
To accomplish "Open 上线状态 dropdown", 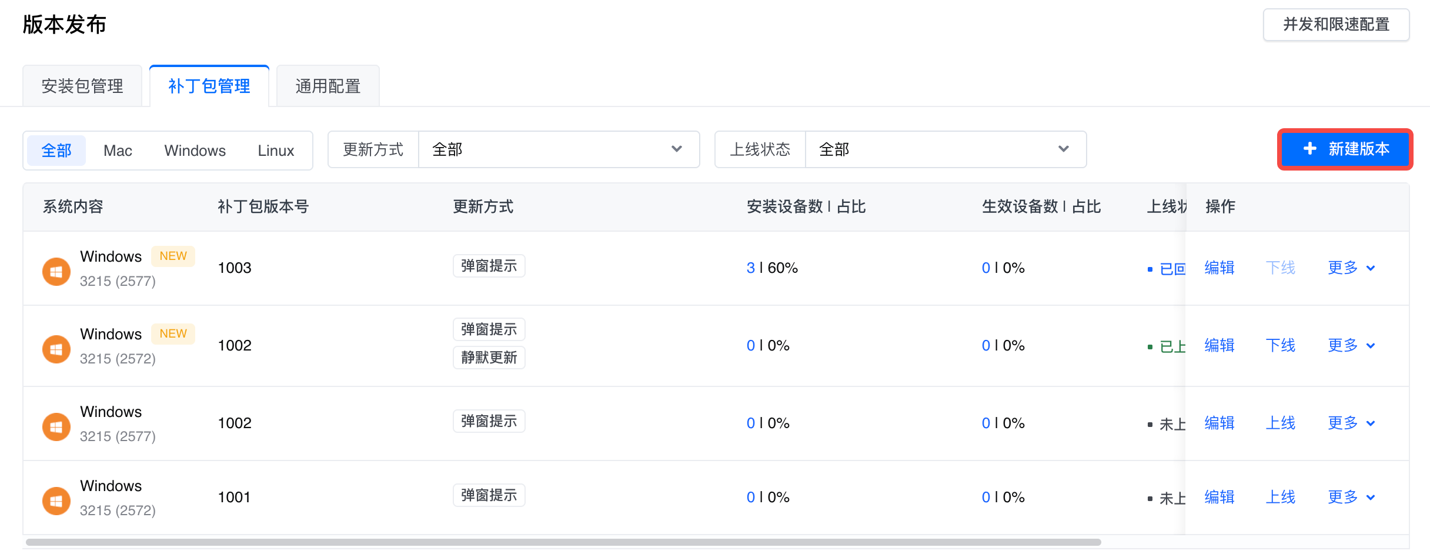I will 945,149.
